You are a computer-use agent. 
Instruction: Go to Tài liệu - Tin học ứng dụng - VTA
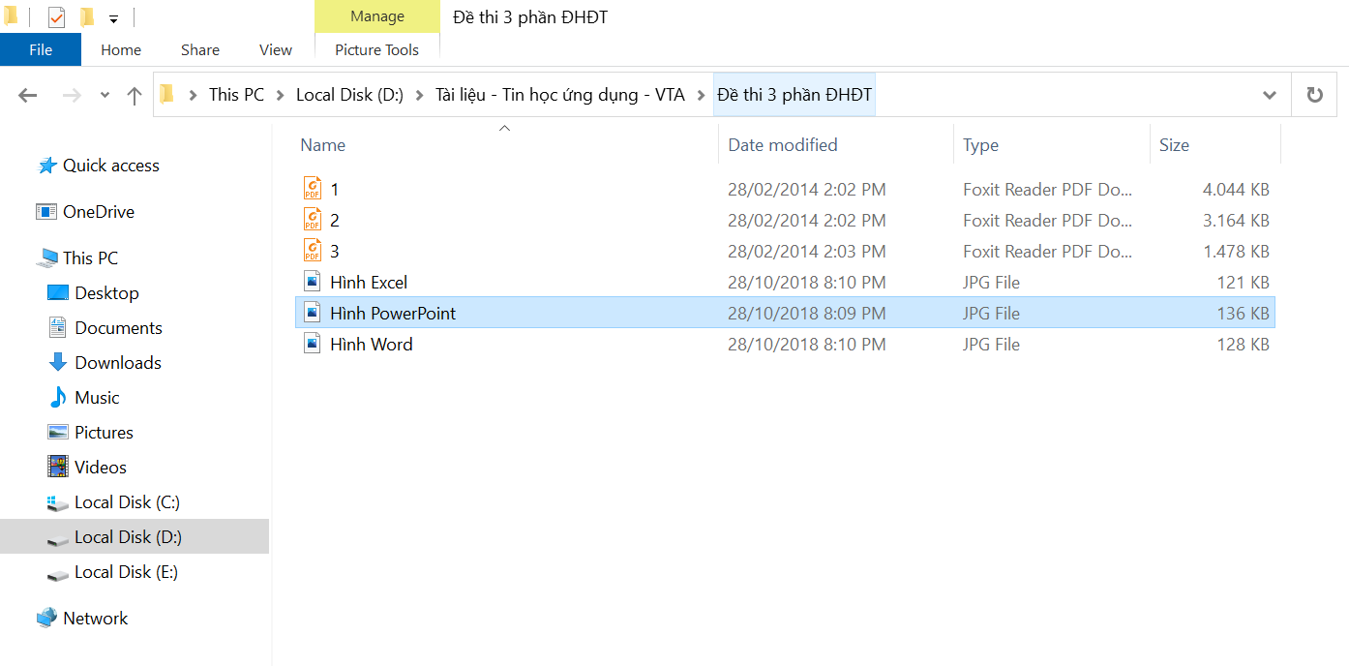[x=559, y=95]
